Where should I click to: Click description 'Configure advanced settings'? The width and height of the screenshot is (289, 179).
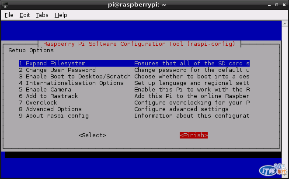[181, 109]
